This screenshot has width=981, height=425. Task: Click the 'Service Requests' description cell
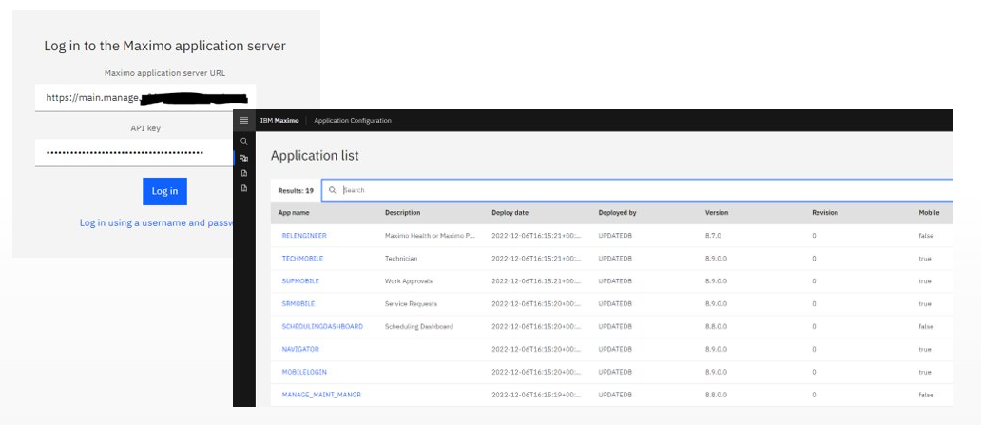point(411,303)
